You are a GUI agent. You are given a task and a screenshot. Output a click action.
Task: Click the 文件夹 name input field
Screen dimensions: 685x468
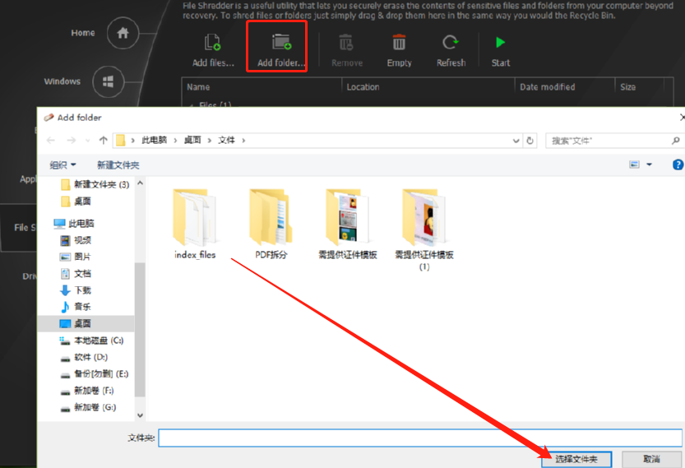(419, 438)
